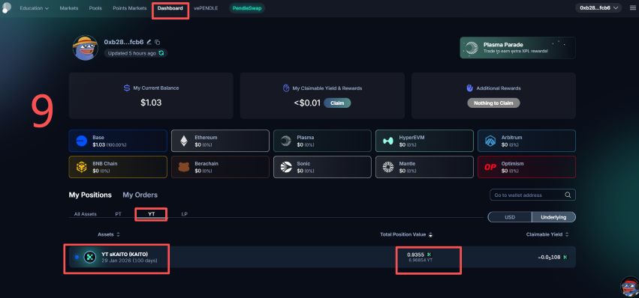Click the Plasma chain icon

[x=286, y=141]
